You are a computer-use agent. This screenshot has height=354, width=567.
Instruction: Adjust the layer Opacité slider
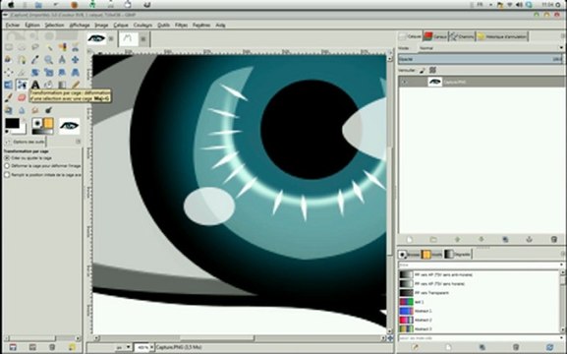[x=481, y=59]
